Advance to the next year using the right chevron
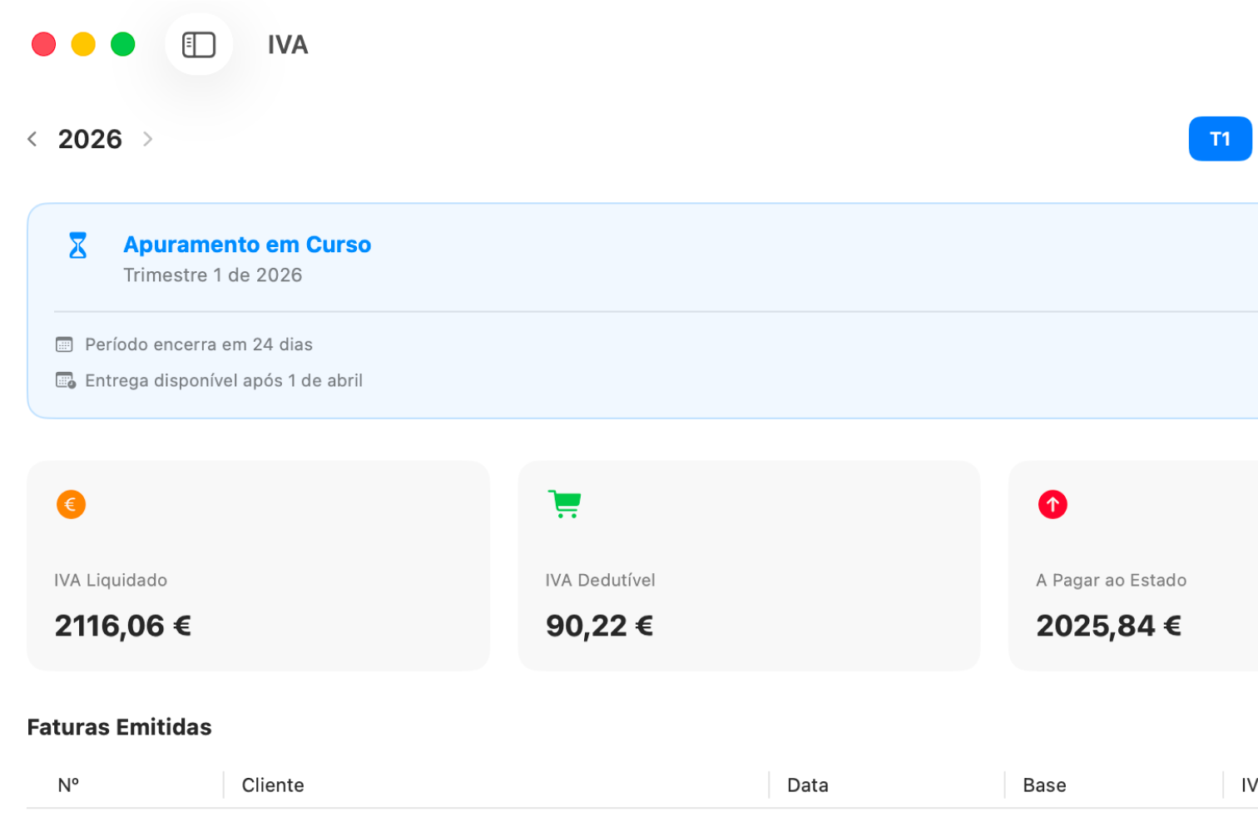 (x=148, y=139)
